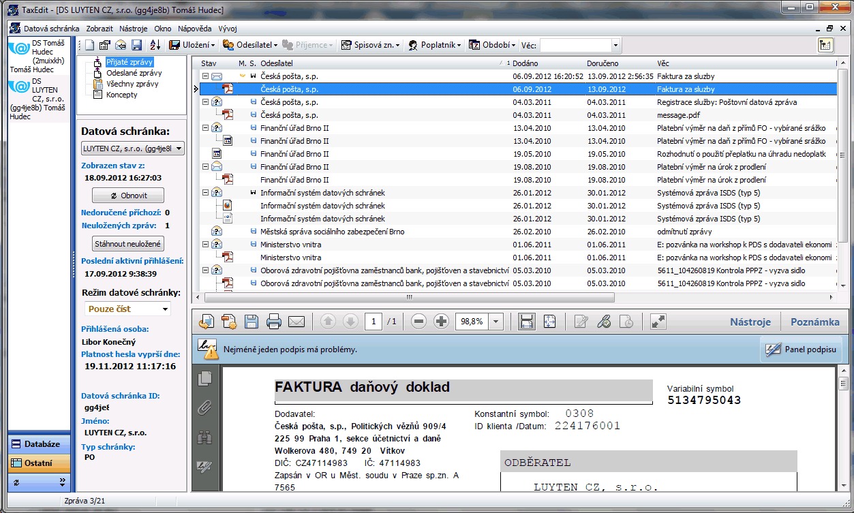This screenshot has height=513, width=854.
Task: Open the Období dropdown
Action: (x=492, y=45)
